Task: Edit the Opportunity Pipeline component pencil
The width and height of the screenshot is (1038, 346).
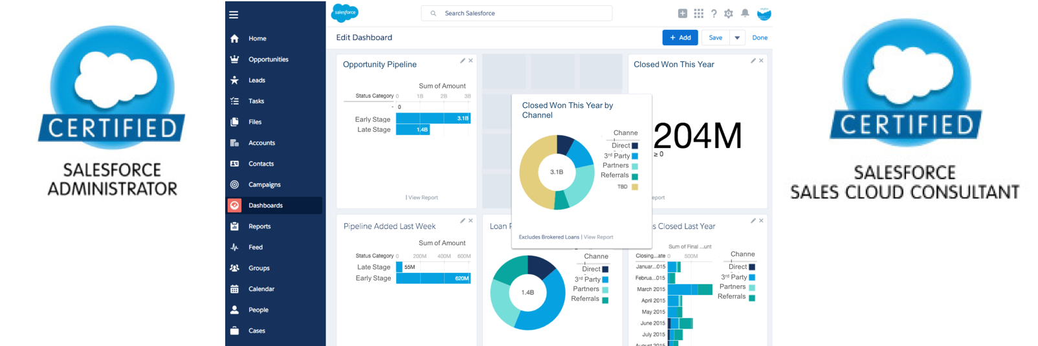Action: pos(463,61)
